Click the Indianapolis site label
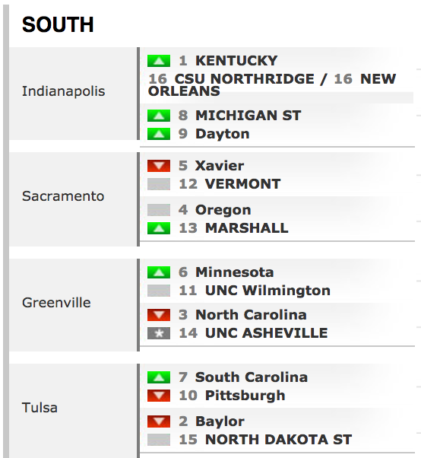Screen dimensions: 421x458 click(64, 91)
